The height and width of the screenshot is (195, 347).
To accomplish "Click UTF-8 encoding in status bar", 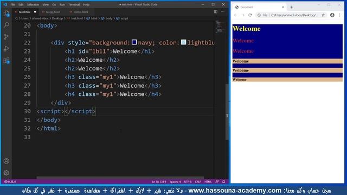I will [x=188, y=182].
